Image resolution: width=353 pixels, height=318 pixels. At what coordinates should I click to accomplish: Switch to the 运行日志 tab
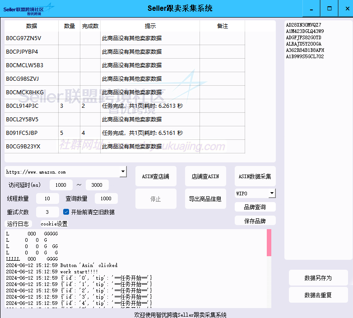point(18,224)
